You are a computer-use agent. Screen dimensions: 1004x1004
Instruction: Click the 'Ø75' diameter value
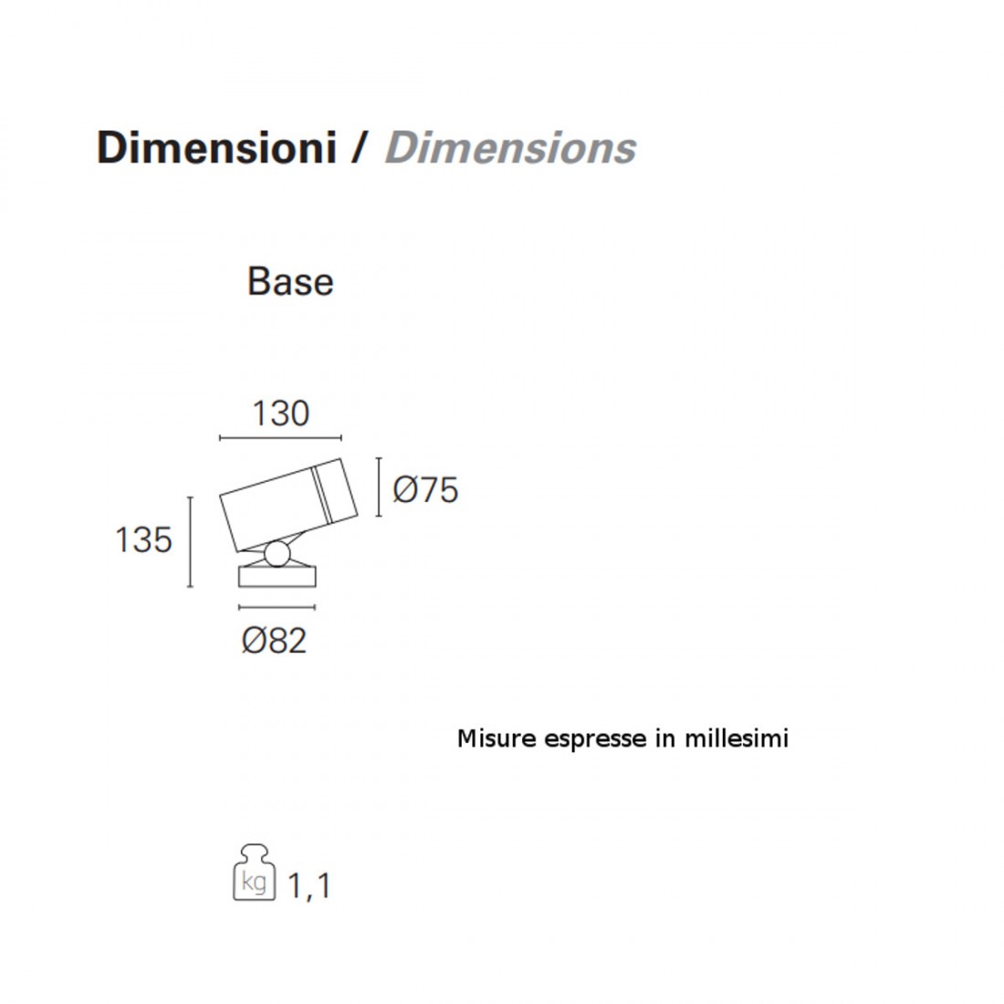coord(425,490)
